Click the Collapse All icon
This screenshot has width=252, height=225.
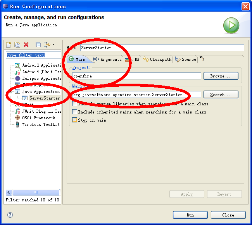(x=38, y=45)
